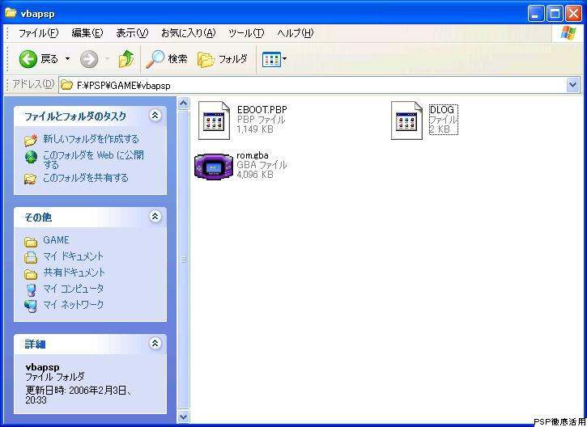Click the マイ ドキュメント icon

tap(31, 258)
